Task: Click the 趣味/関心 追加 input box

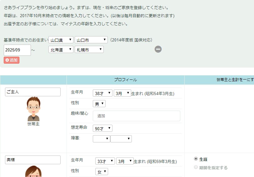Action: point(137,116)
